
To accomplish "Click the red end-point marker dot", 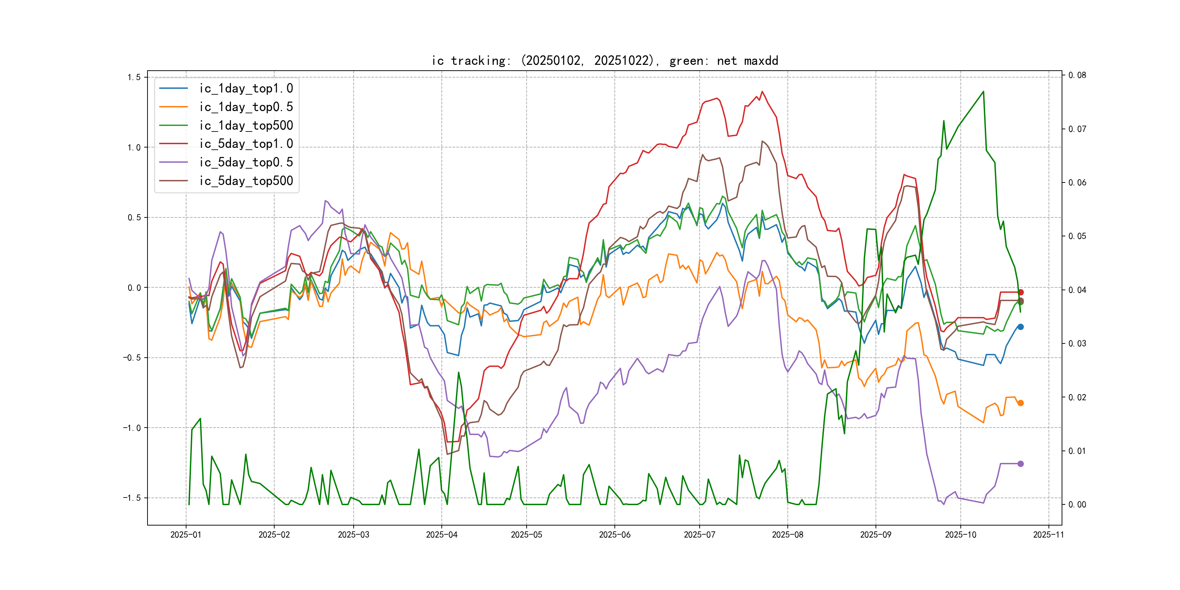I will coord(1020,292).
